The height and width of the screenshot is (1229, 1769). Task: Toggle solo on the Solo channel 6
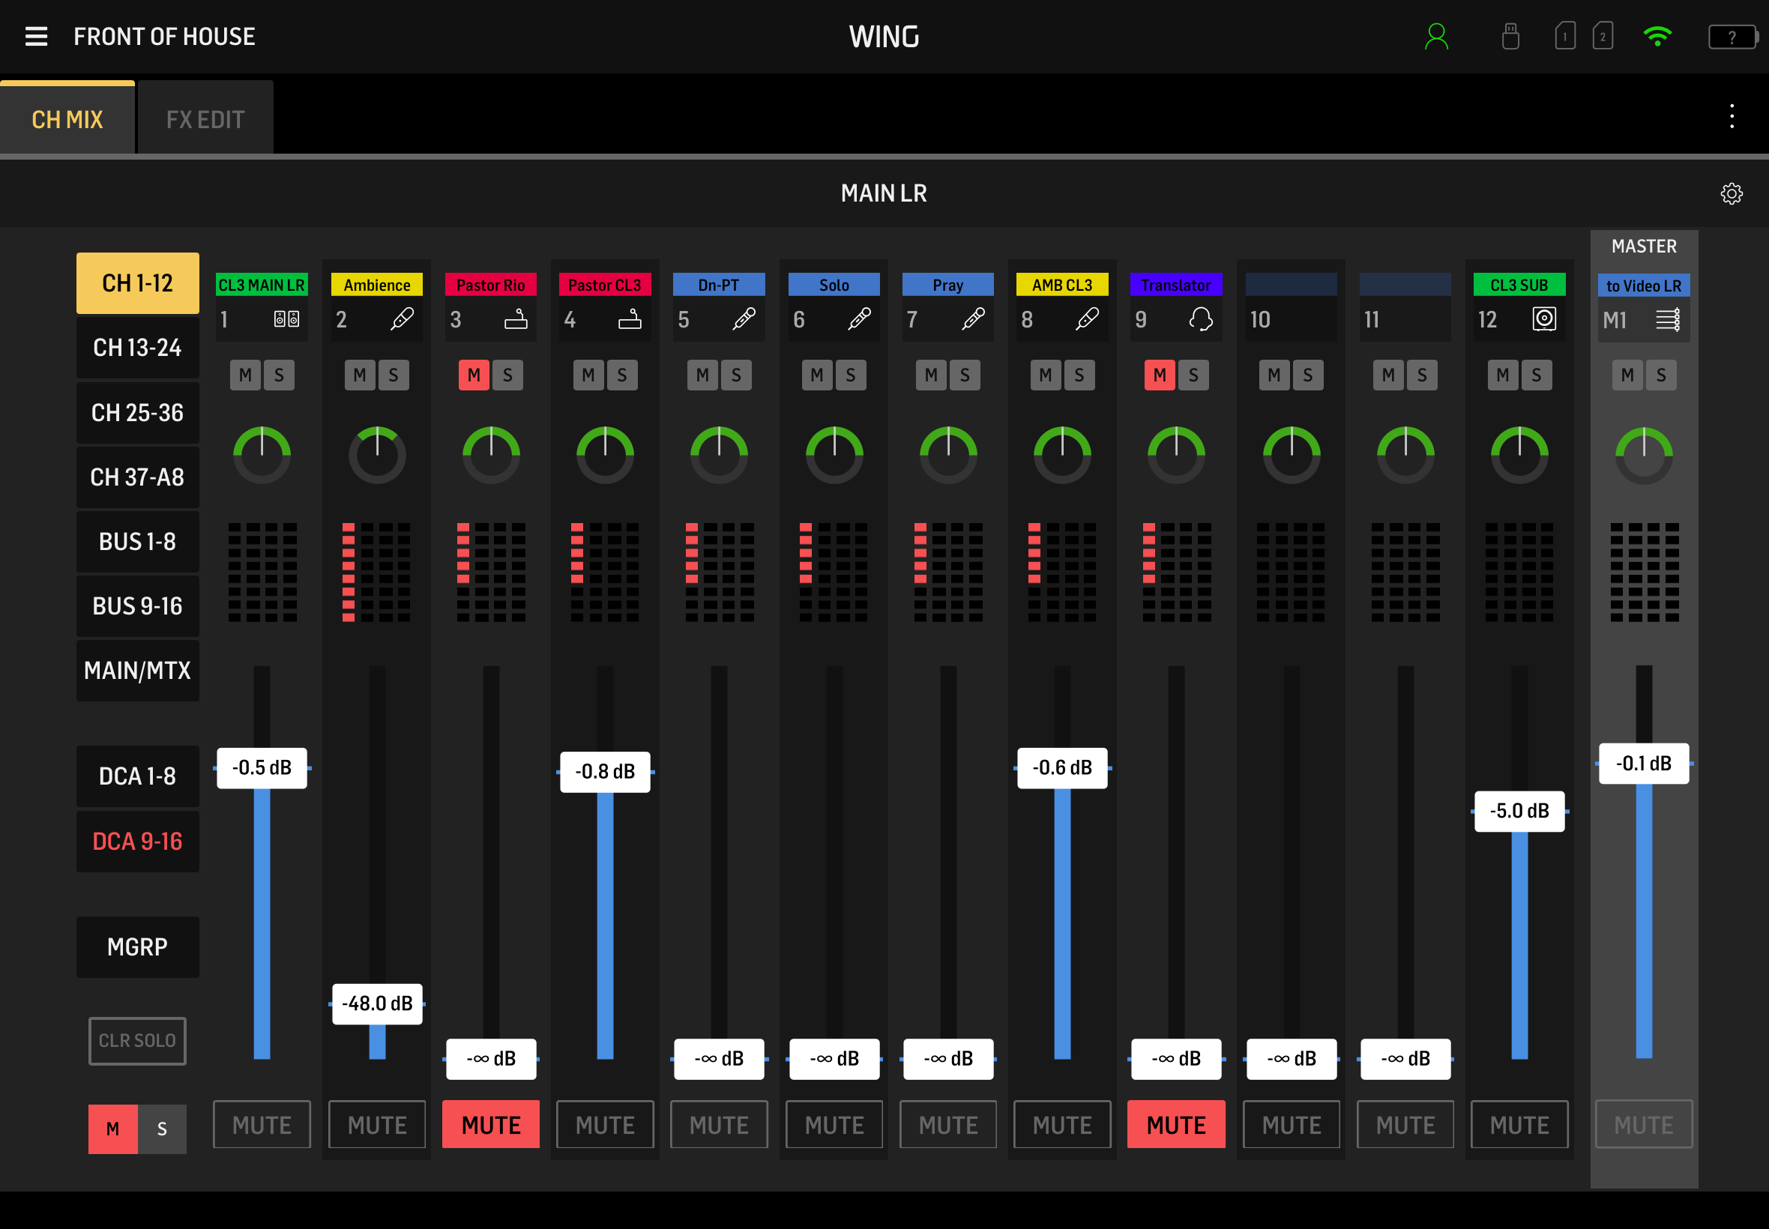point(850,375)
